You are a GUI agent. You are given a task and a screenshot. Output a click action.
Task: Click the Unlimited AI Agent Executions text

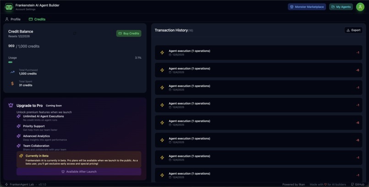(x=43, y=116)
